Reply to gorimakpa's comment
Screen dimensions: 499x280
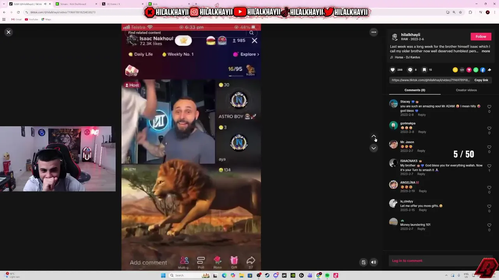click(x=422, y=132)
